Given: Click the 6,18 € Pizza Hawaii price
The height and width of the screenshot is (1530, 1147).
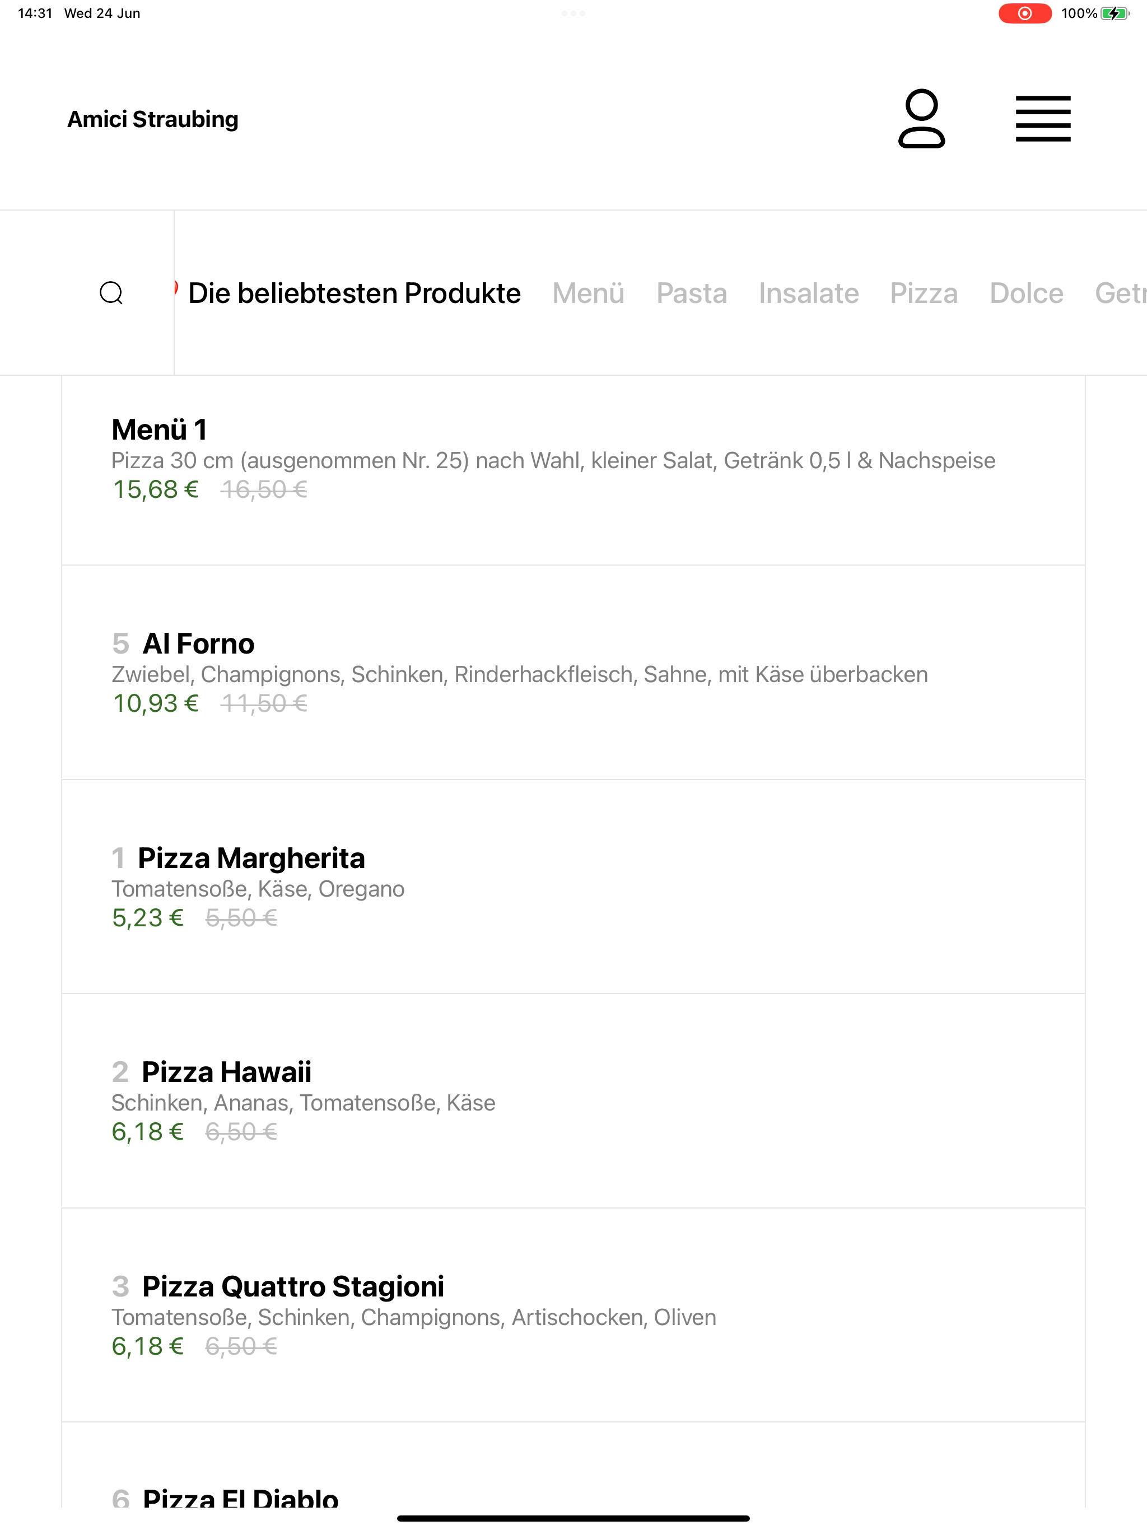Looking at the screenshot, I should 148,1132.
